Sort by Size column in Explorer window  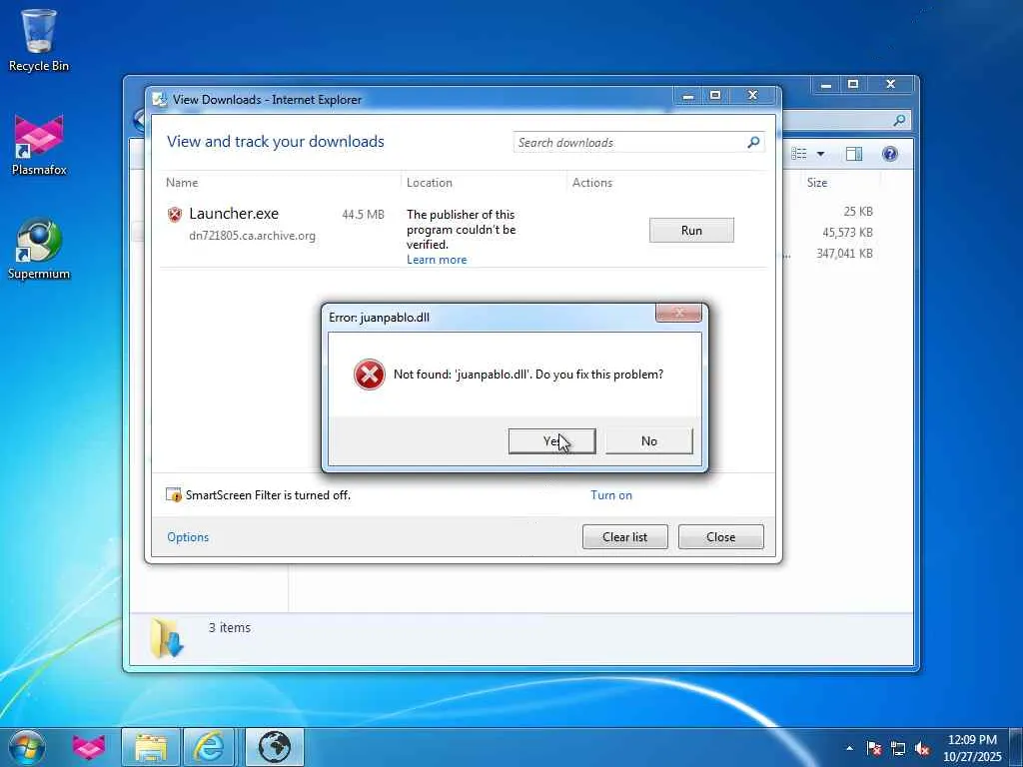[817, 183]
